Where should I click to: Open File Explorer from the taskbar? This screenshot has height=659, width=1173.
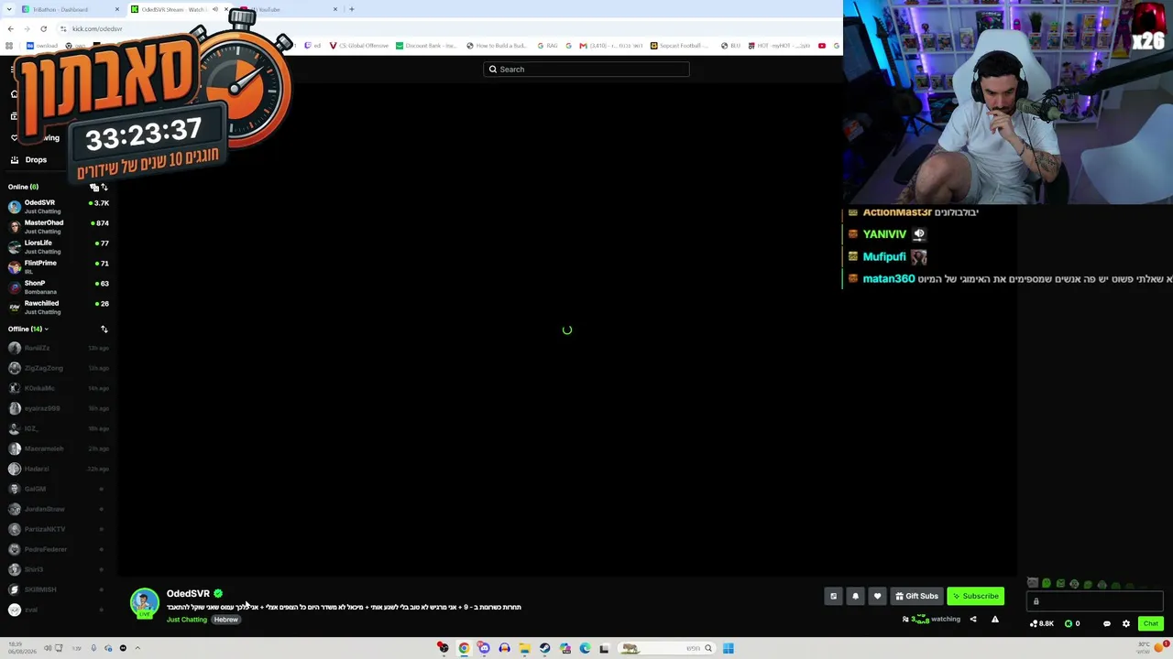pos(524,649)
